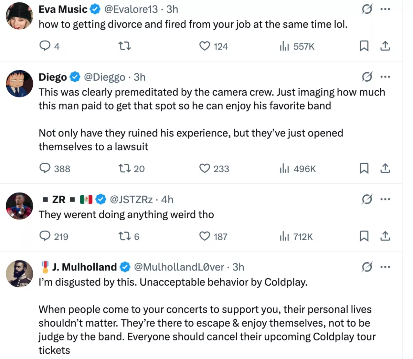This screenshot has width=413, height=359.
Task: Click Grok icon on ZR's tweet
Action: [367, 199]
